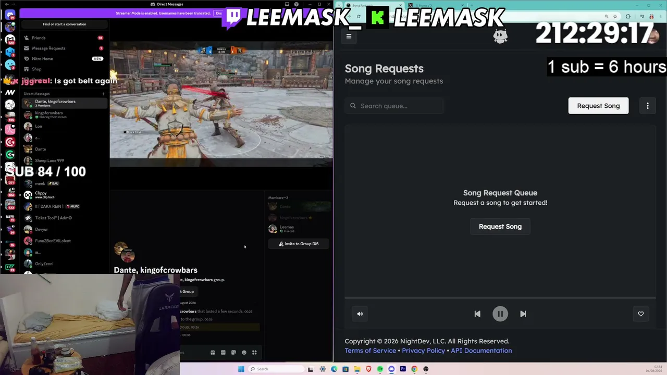Open Message Requests in Discord
The image size is (667, 375).
pyautogui.click(x=64, y=48)
